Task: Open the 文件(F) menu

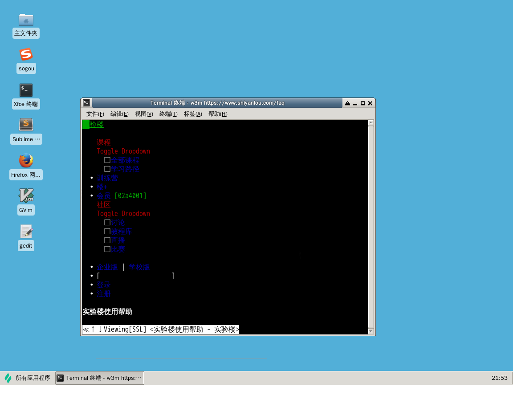Action: click(95, 114)
